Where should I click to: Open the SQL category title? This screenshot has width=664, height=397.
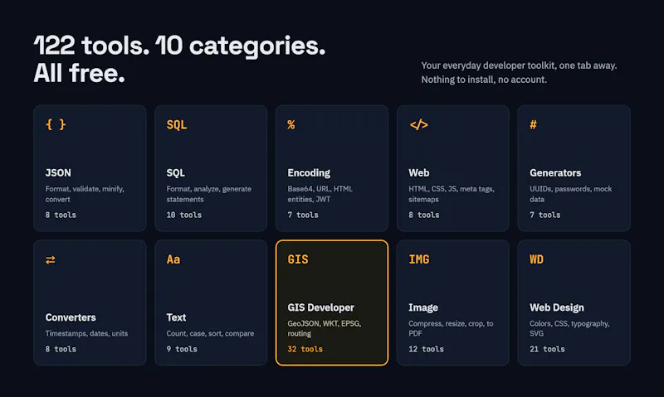(175, 173)
